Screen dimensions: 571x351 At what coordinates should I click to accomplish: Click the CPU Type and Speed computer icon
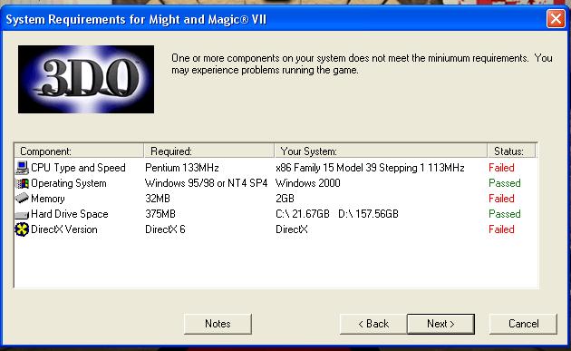23,168
